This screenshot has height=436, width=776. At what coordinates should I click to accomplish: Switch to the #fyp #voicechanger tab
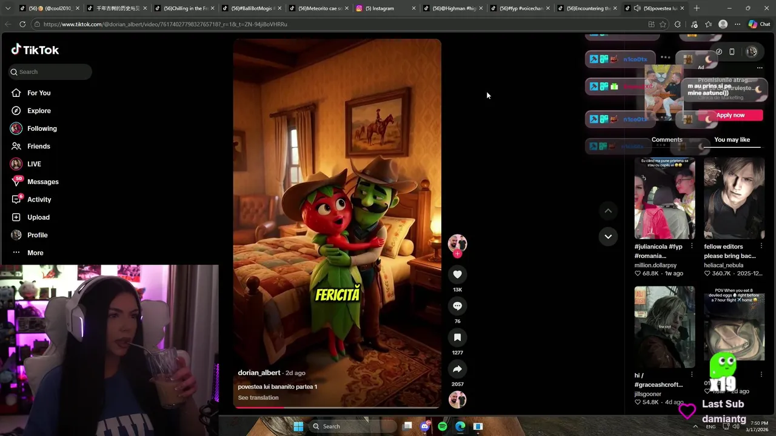point(521,8)
